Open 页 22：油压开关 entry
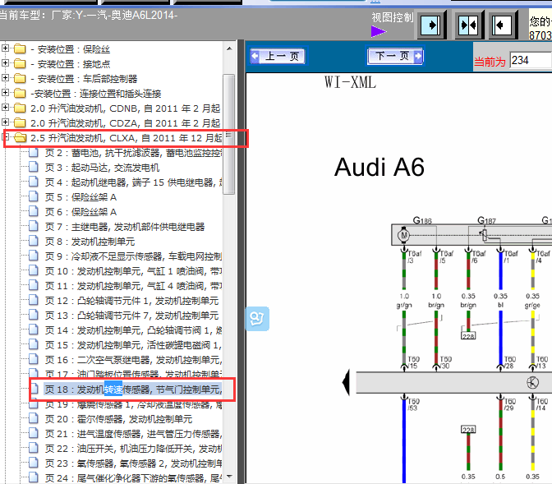 (133, 449)
